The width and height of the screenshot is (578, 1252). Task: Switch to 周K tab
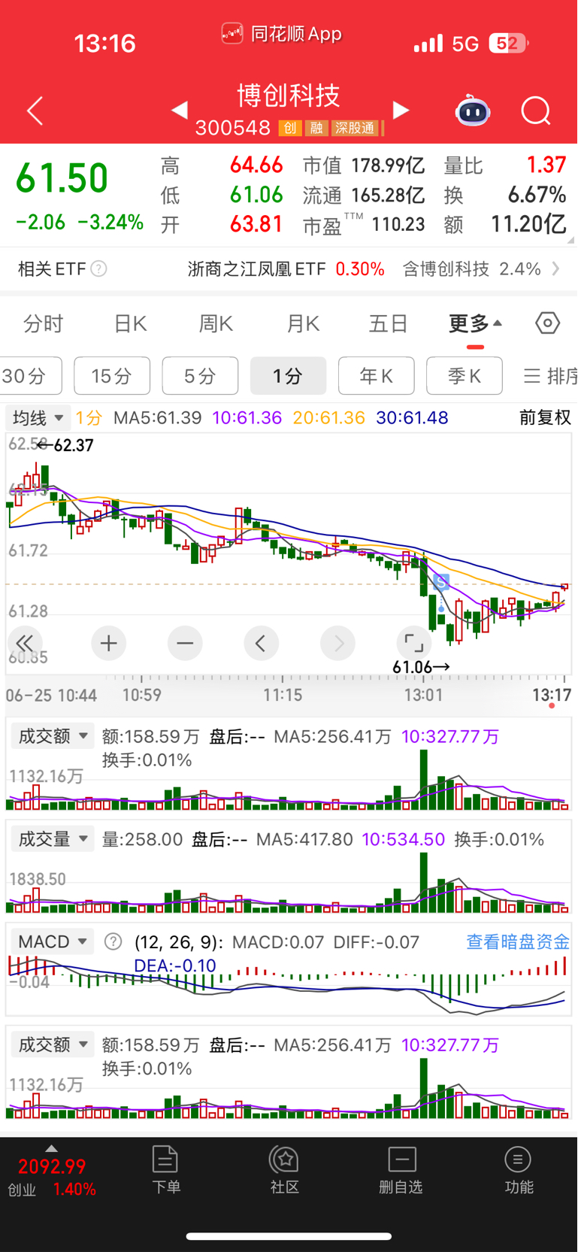216,324
